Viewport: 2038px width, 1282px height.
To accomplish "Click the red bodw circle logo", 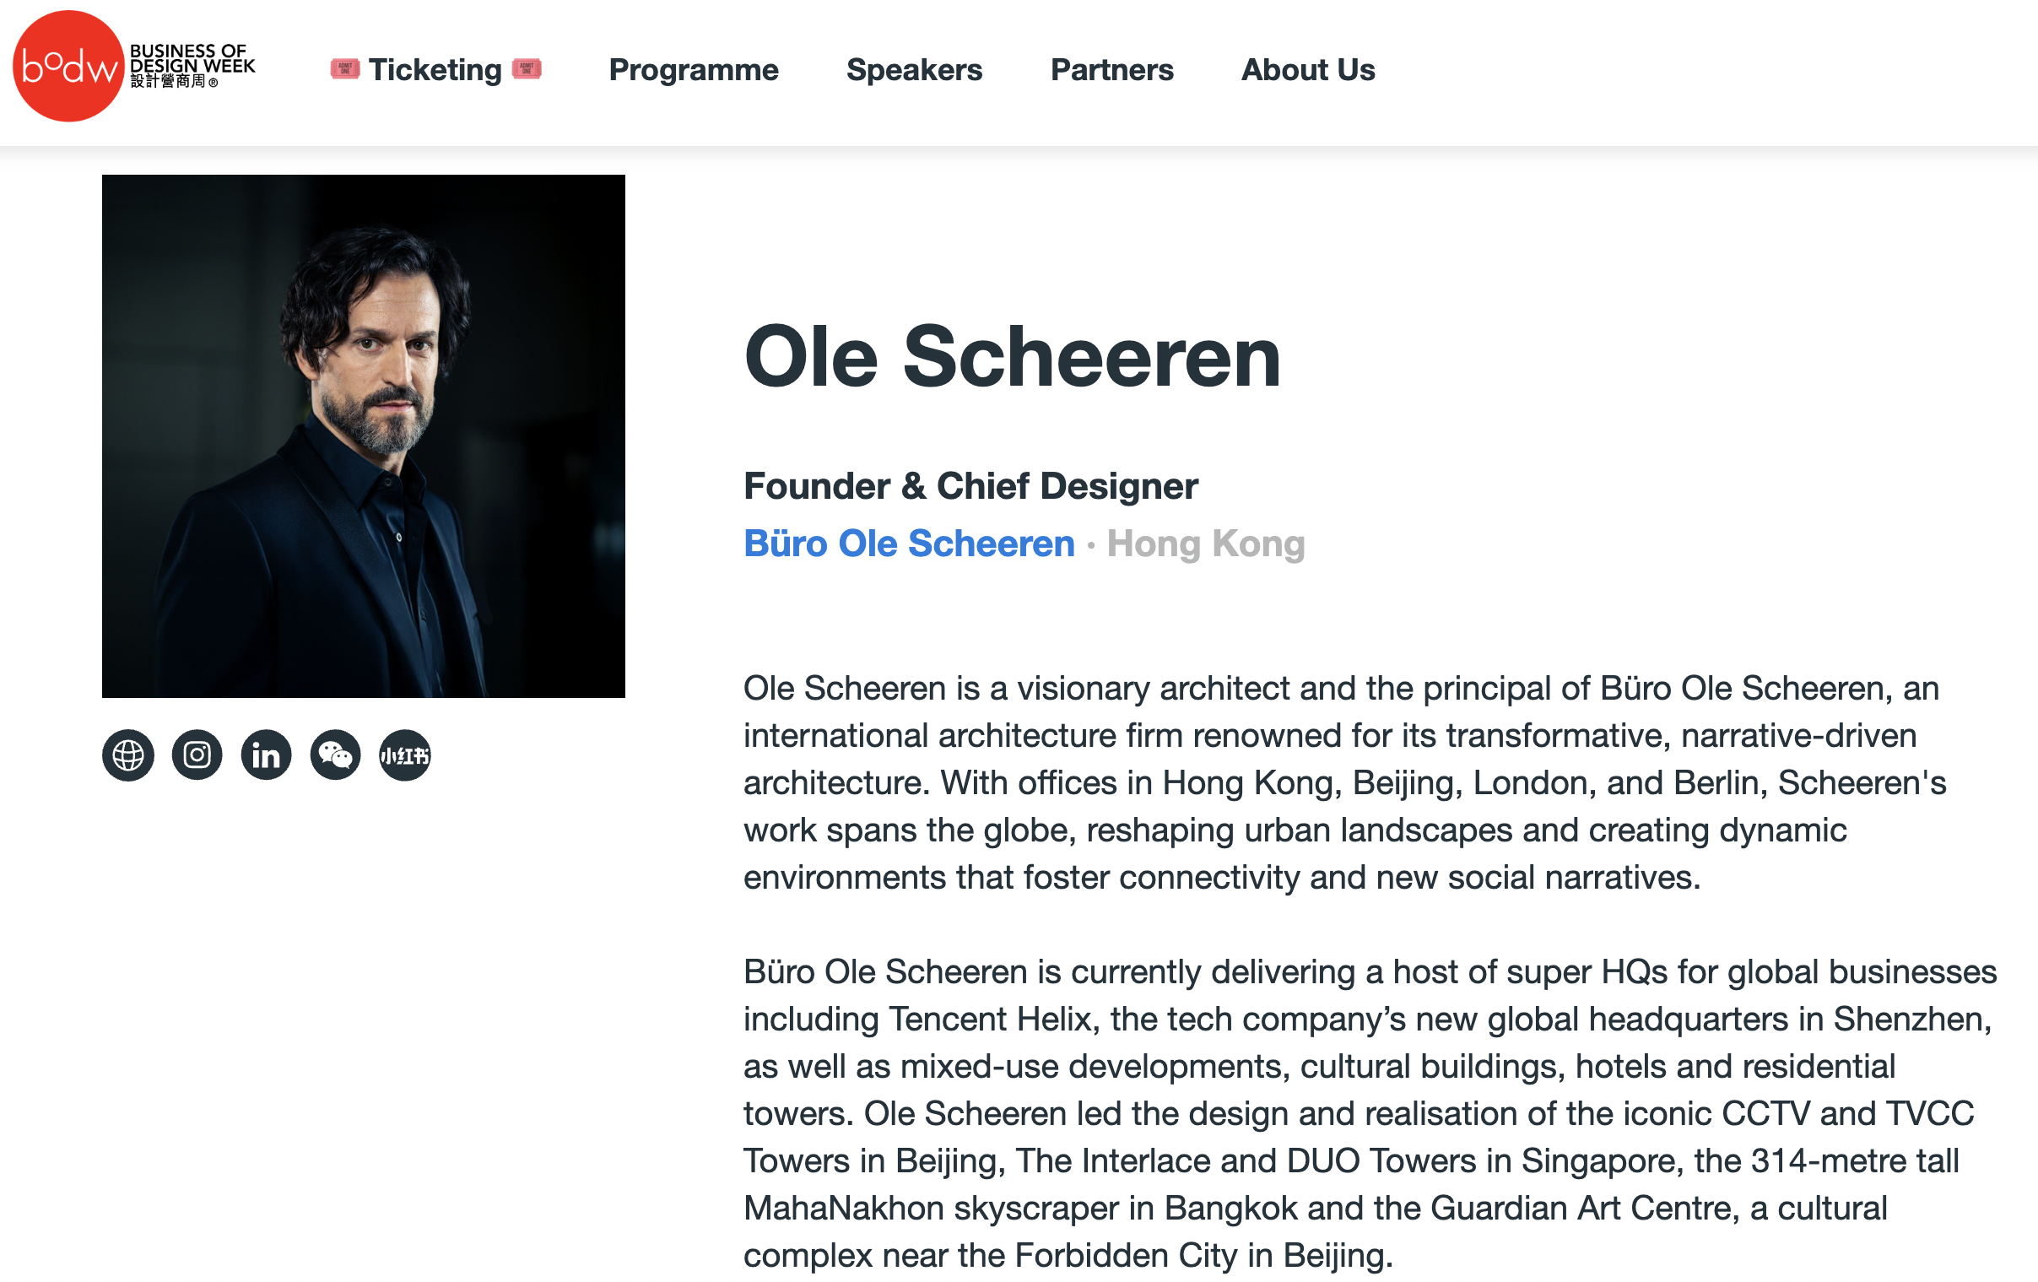I will [68, 66].
